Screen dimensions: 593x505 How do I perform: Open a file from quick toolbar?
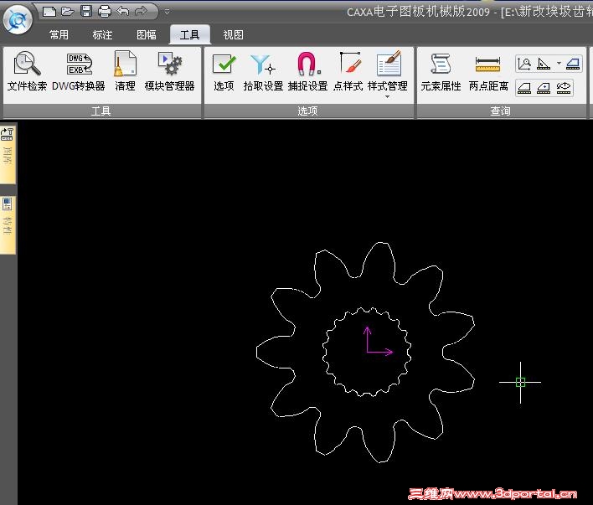click(x=68, y=12)
